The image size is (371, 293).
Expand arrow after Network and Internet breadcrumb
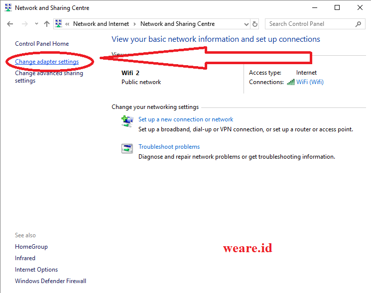point(134,24)
